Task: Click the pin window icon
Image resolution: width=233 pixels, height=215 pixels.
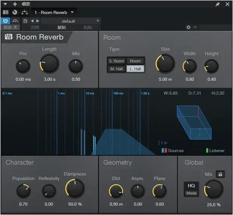Action: [217, 4]
